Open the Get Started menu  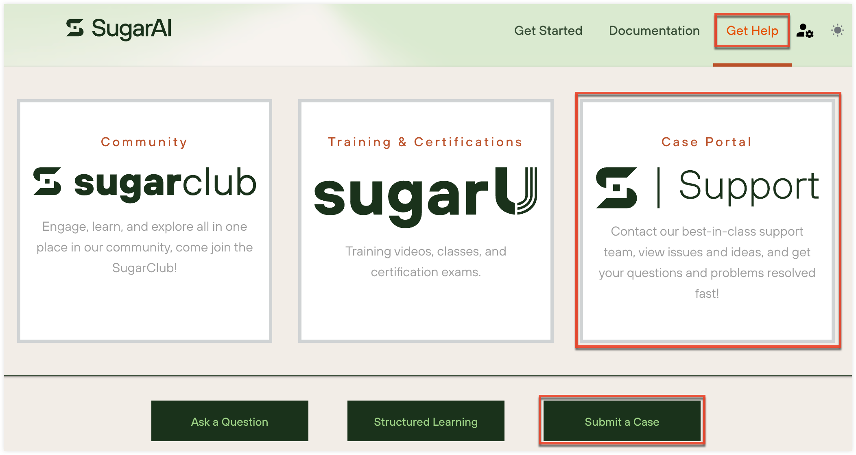tap(548, 31)
